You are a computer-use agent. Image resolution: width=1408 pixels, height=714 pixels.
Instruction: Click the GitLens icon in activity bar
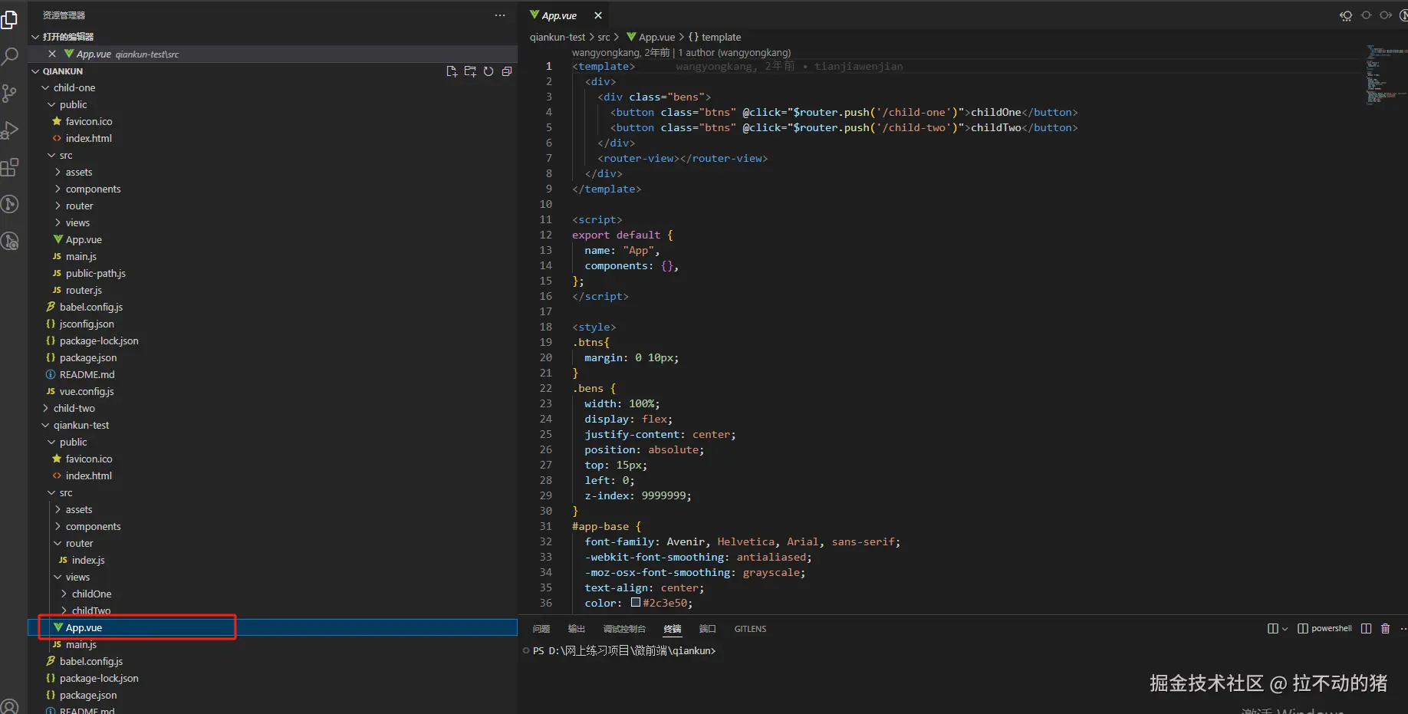9,204
